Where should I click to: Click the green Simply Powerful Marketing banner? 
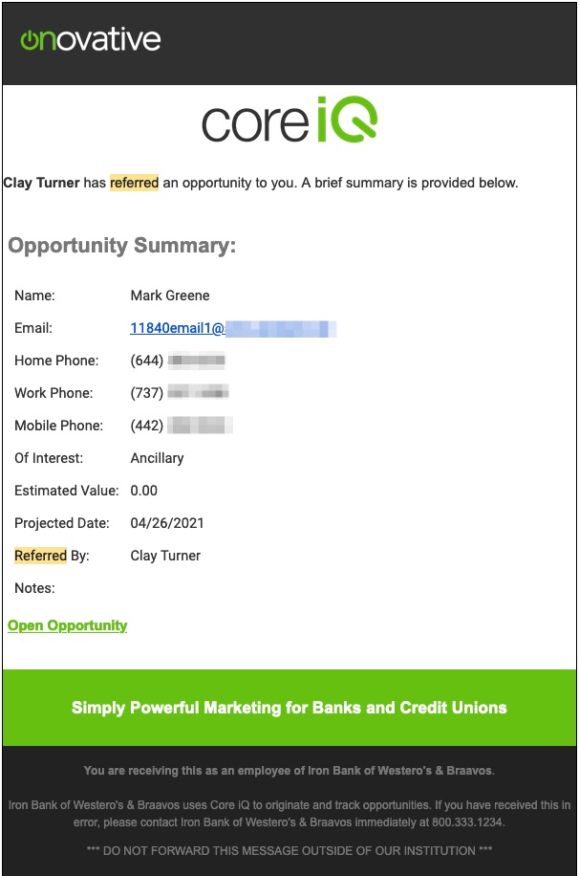(289, 708)
